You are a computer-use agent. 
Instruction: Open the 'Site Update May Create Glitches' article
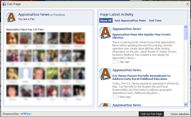pyautogui.click(x=141, y=36)
